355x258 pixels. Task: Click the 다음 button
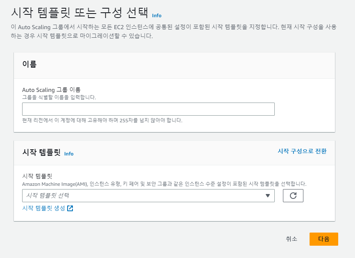[x=324, y=239]
